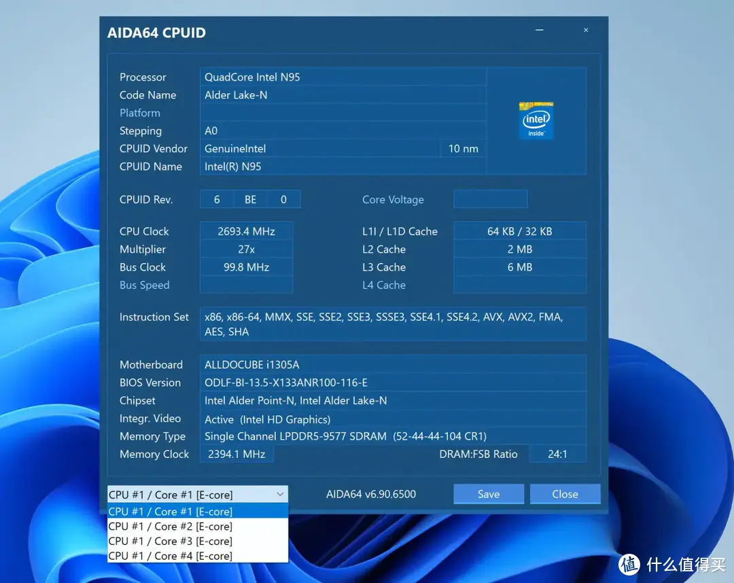Click the AIDA64 v6.90.6500 version text
The width and height of the screenshot is (734, 583).
point(371,494)
